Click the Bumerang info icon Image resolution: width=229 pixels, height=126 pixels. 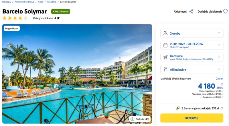222,108
